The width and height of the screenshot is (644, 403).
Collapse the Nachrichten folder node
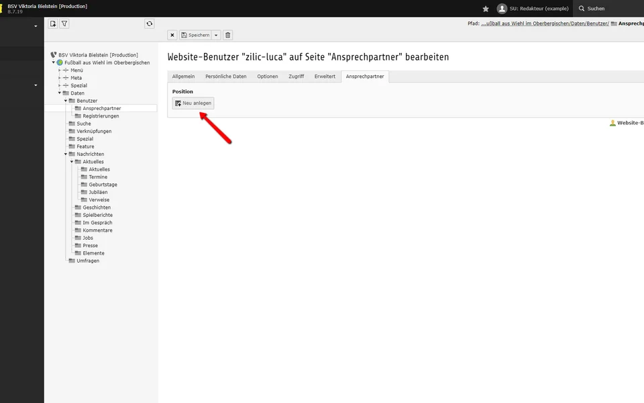click(66, 154)
